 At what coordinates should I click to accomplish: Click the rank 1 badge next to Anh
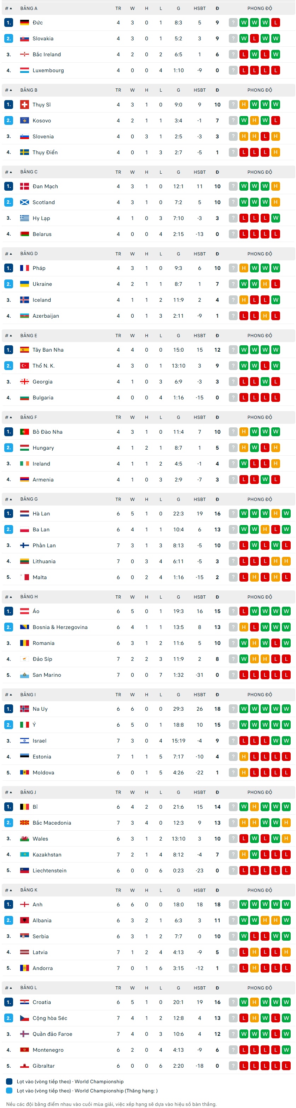[x=8, y=905]
